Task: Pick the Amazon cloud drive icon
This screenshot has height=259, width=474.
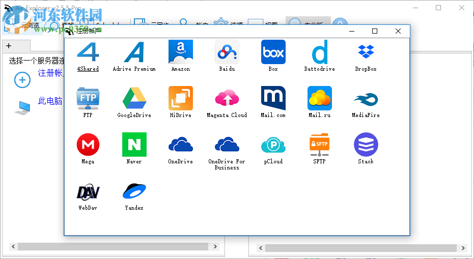Action: coord(180,52)
